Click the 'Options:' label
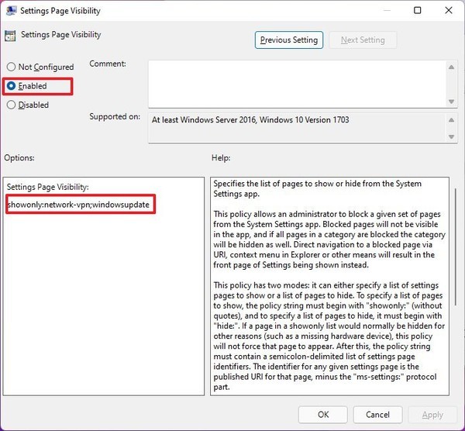This screenshot has height=431, width=465. coord(19,158)
